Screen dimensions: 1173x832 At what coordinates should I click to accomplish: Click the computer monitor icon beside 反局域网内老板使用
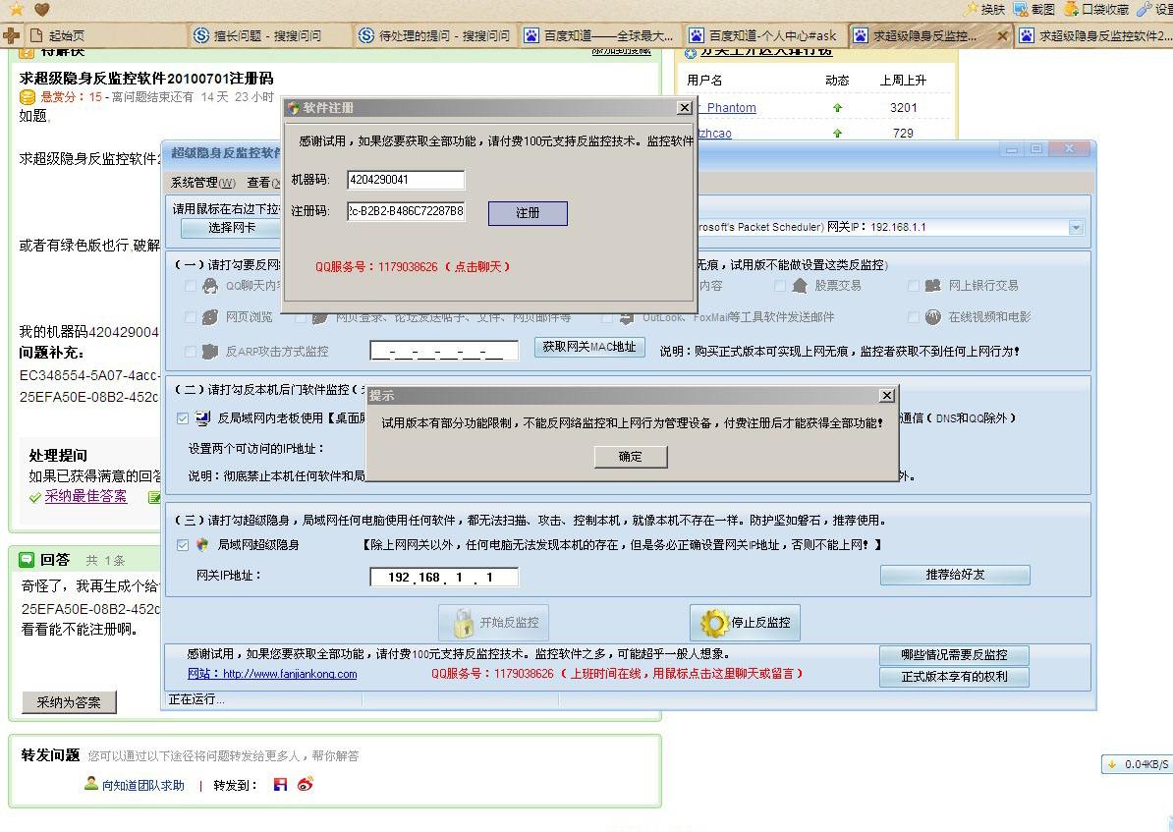click(202, 418)
